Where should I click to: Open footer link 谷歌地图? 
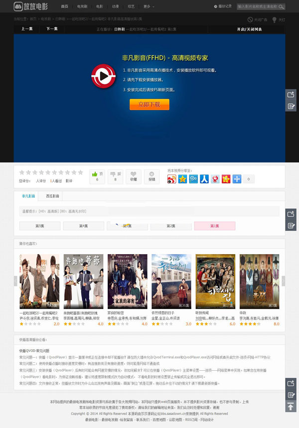[175, 420]
